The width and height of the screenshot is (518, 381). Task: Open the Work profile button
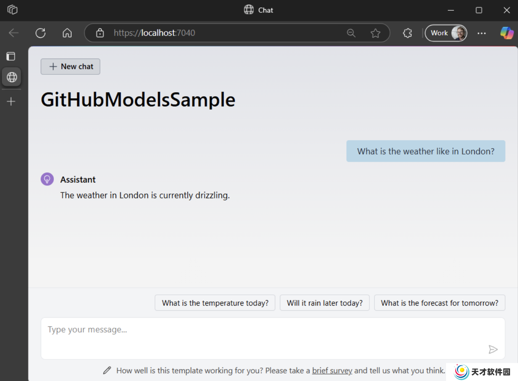[446, 33]
